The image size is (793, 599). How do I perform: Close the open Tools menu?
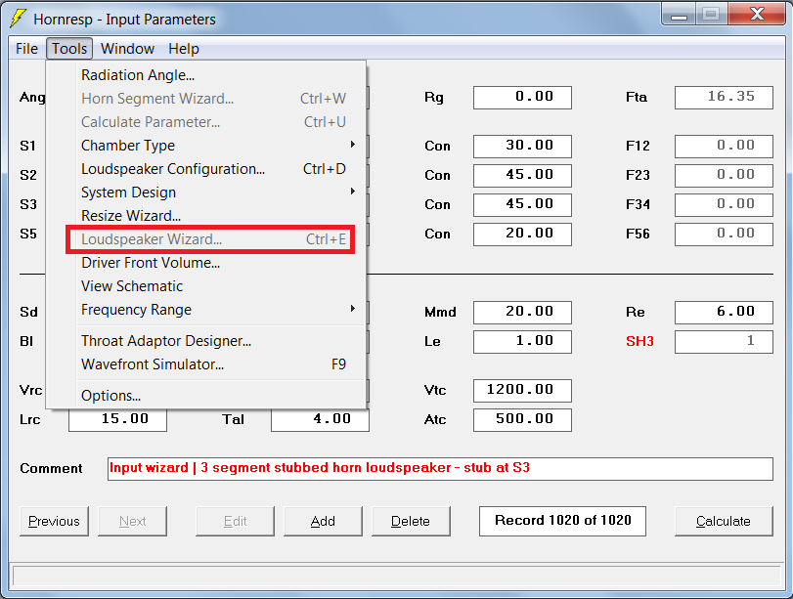[x=69, y=49]
